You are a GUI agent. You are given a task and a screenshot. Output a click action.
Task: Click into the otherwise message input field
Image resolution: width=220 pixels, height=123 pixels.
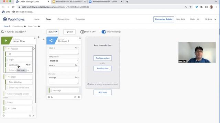pyautogui.click(x=64, y=81)
